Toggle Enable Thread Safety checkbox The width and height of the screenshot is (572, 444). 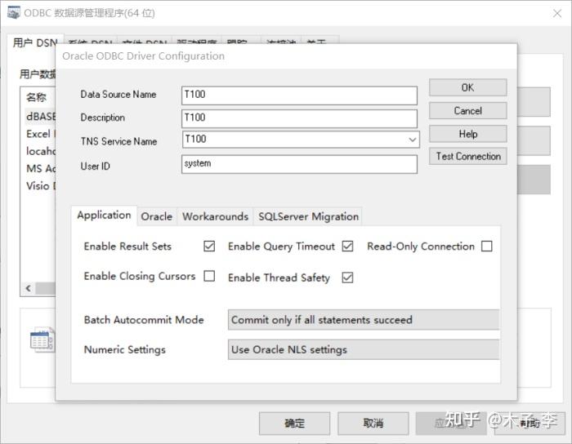[x=347, y=277]
